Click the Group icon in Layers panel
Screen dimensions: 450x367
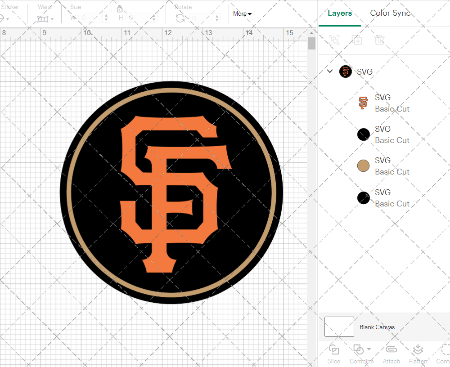point(334,40)
